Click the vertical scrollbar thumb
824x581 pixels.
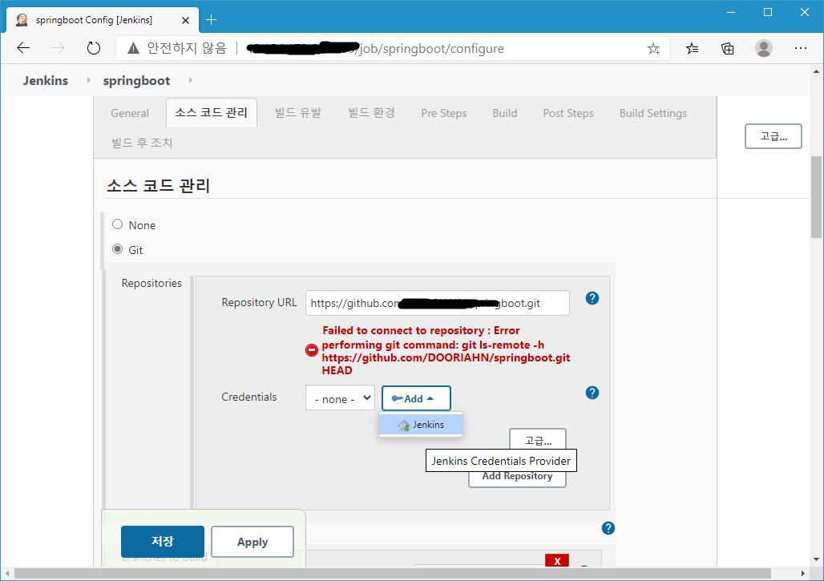[816, 197]
